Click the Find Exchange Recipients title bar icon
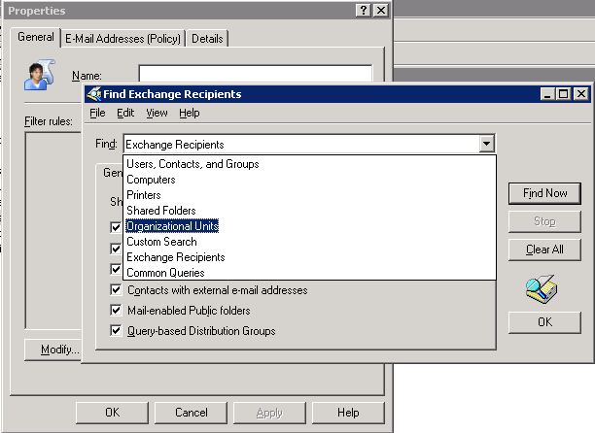 point(93,94)
